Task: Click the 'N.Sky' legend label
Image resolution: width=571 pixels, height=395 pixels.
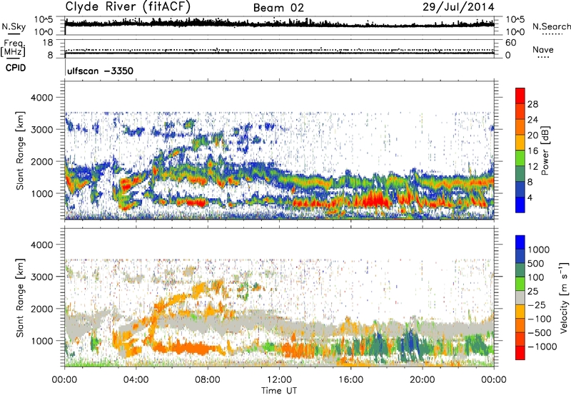Action: [x=14, y=26]
